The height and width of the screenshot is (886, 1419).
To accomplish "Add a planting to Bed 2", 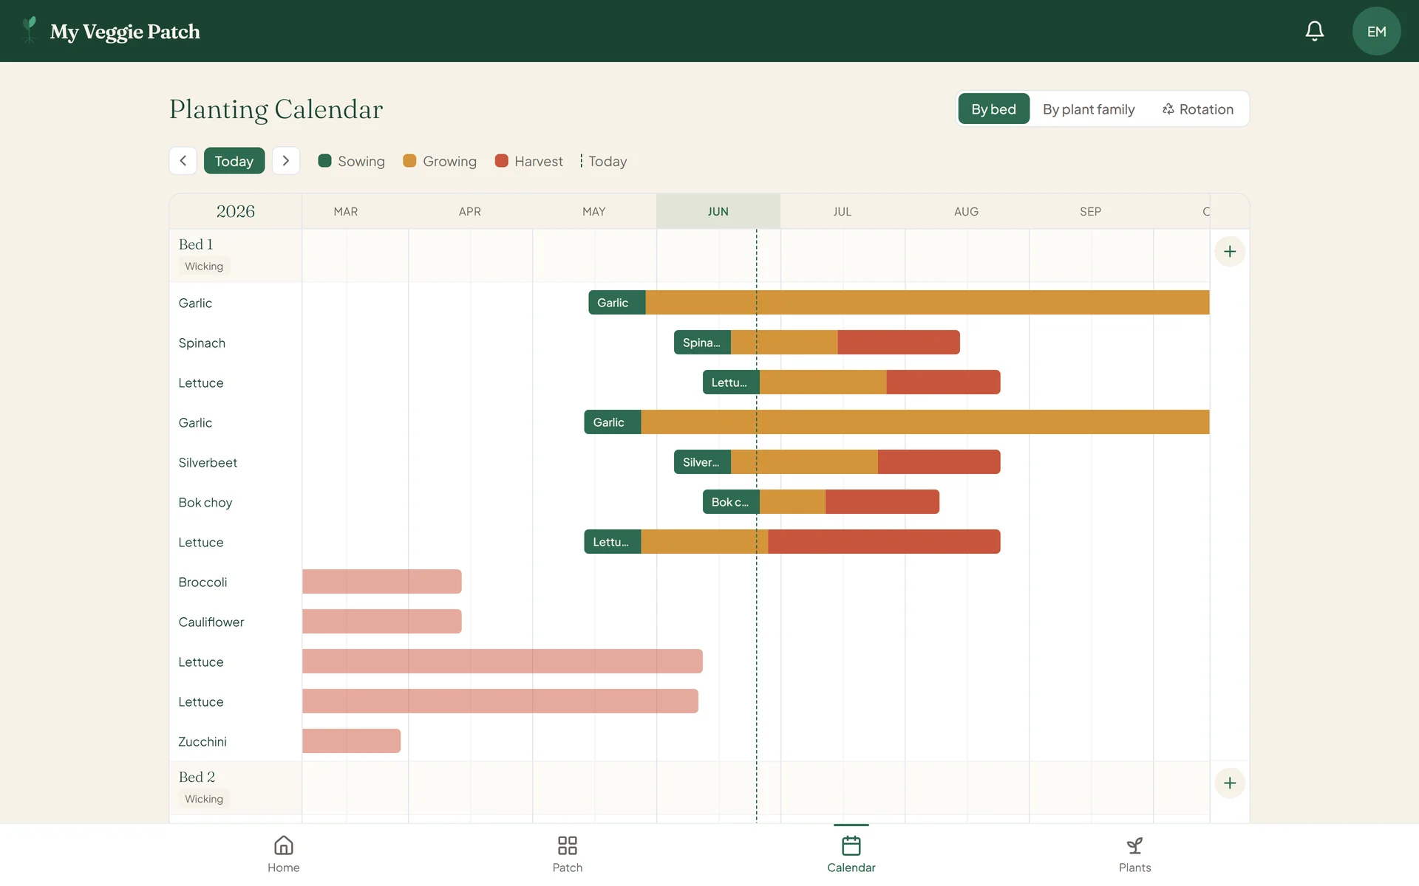I will tap(1230, 783).
